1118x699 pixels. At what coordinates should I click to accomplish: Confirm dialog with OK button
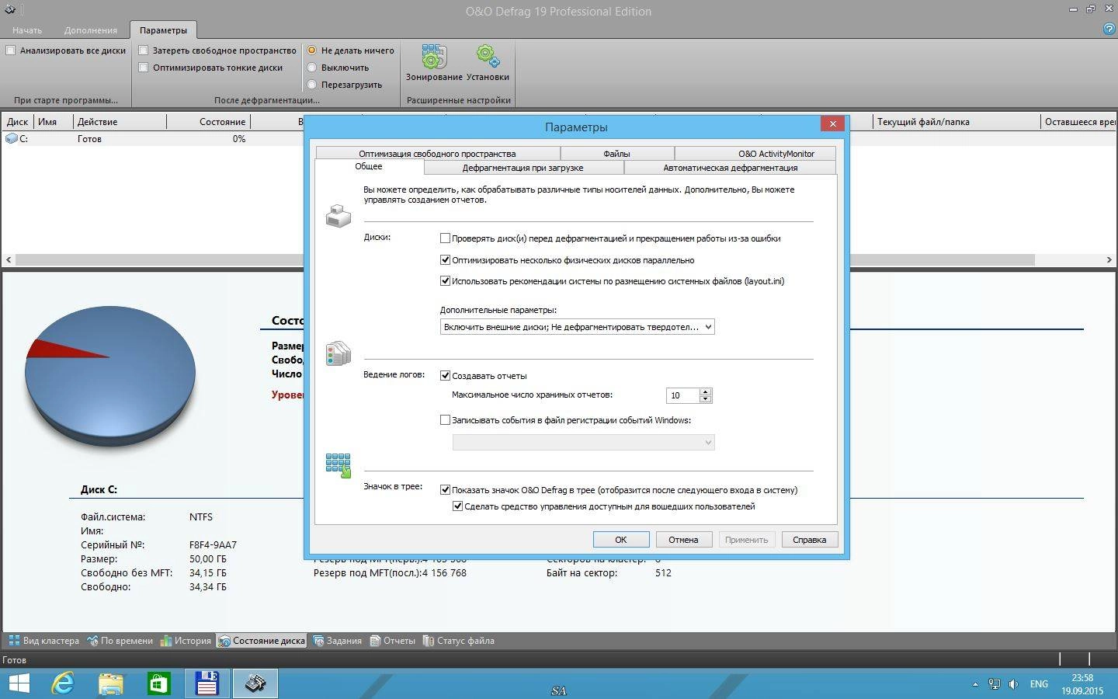pyautogui.click(x=621, y=540)
